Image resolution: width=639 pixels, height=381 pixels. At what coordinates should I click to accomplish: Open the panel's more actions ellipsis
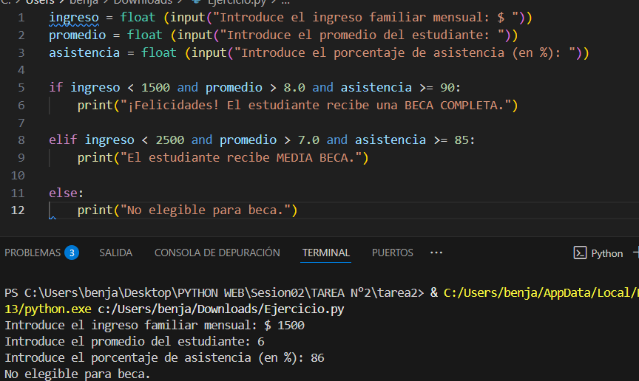click(436, 253)
